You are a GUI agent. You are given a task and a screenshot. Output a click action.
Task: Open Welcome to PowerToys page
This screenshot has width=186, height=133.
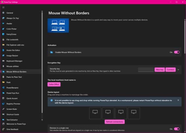[x=21, y=124]
